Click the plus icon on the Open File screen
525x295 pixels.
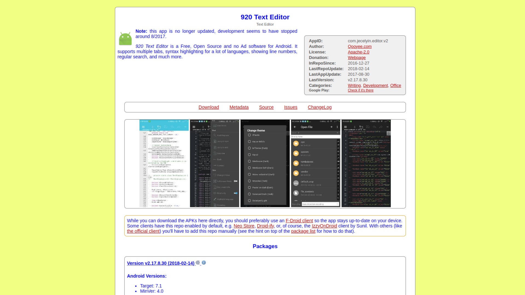pos(331,127)
